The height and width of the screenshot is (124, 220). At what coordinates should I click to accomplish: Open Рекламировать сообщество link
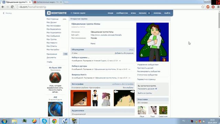(x=148, y=71)
